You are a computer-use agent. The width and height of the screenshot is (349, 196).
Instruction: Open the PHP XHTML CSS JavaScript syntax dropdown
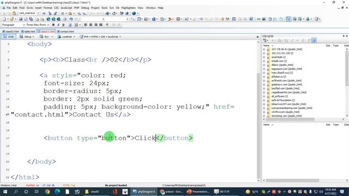tap(100, 36)
